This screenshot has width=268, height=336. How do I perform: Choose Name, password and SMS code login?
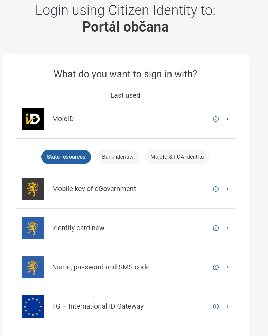[x=126, y=267]
